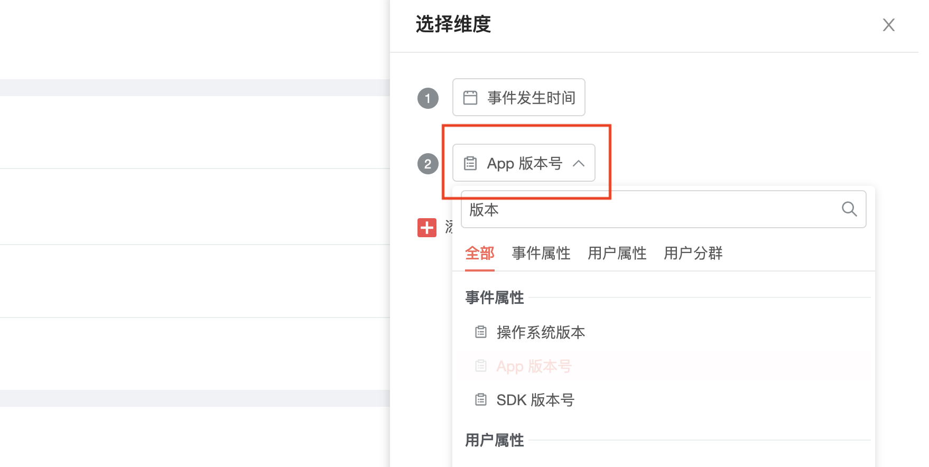Switch to the 事件属性 tab
Screen dimensions: 929x467
pos(541,254)
